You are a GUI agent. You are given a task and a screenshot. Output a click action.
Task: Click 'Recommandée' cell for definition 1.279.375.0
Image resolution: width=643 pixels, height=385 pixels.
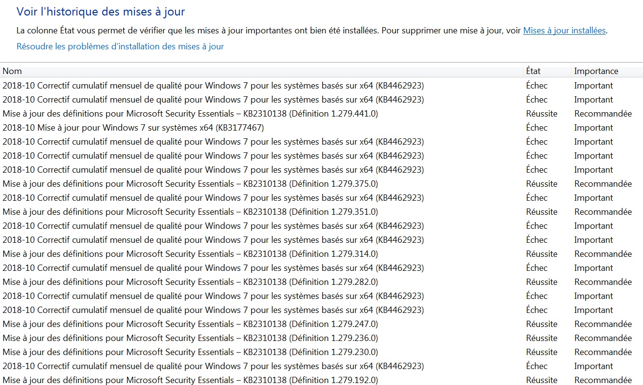point(603,184)
